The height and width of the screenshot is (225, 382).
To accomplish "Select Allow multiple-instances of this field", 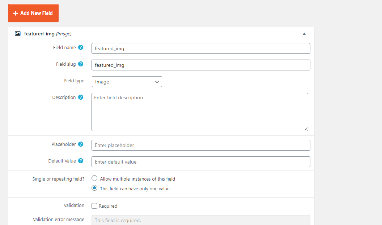I will pos(94,178).
